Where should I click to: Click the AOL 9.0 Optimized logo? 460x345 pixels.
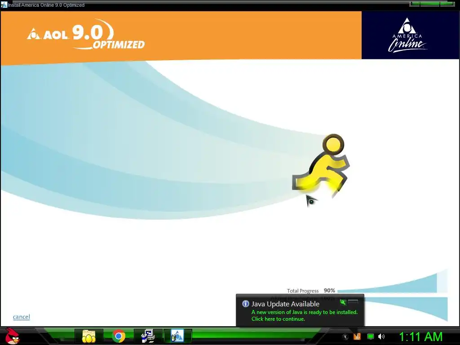(x=86, y=34)
